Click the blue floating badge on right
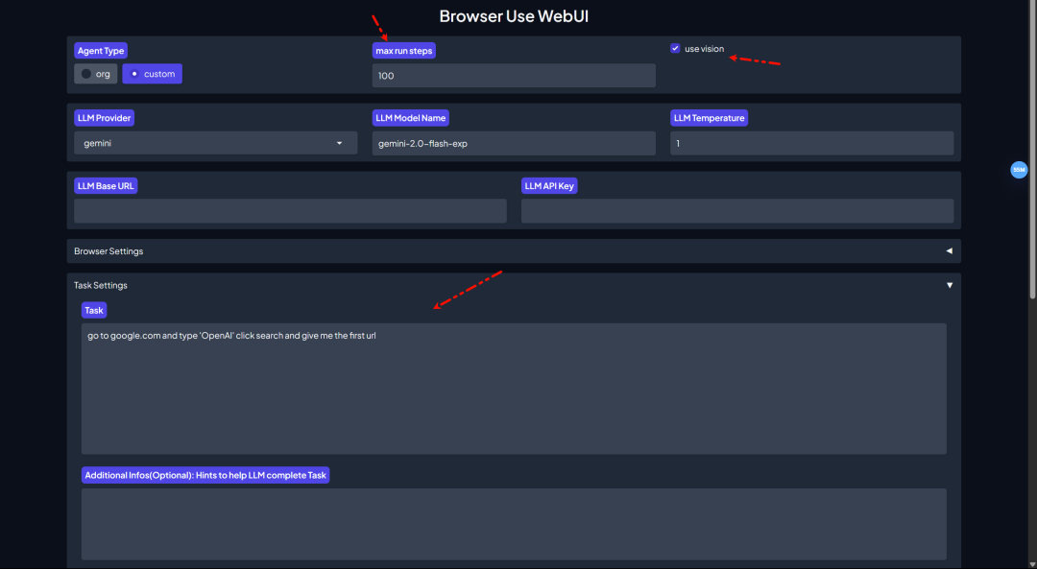1037x569 pixels. (x=1019, y=170)
